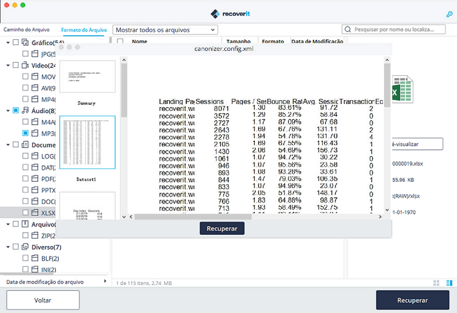The image size is (457, 313).
Task: Sort by the Formato column header
Action: click(273, 41)
